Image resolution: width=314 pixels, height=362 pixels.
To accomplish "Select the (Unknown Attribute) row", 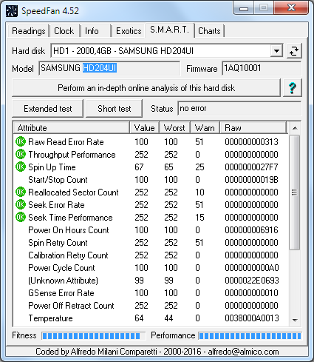I will (x=151, y=281).
